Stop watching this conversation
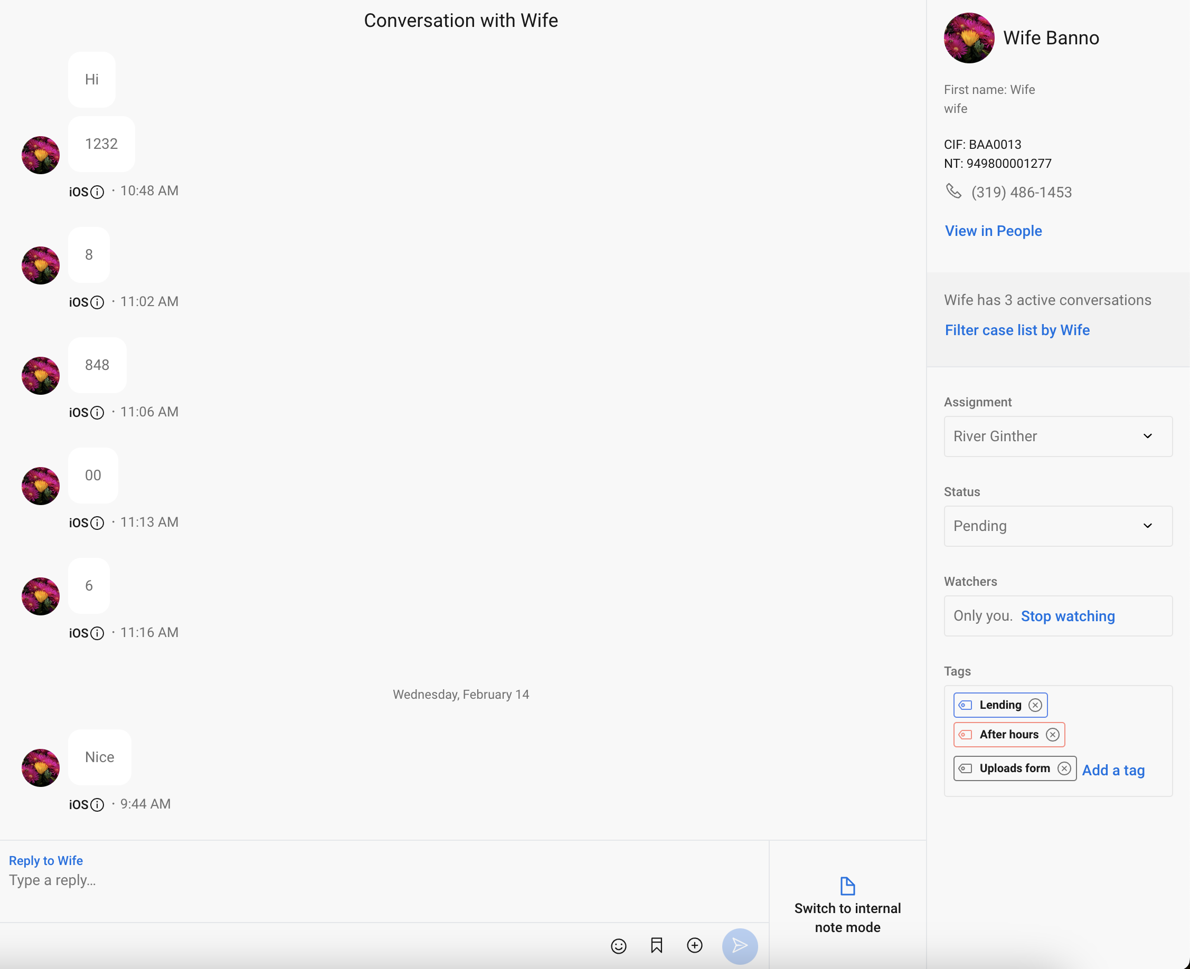The width and height of the screenshot is (1190, 969). point(1067,616)
